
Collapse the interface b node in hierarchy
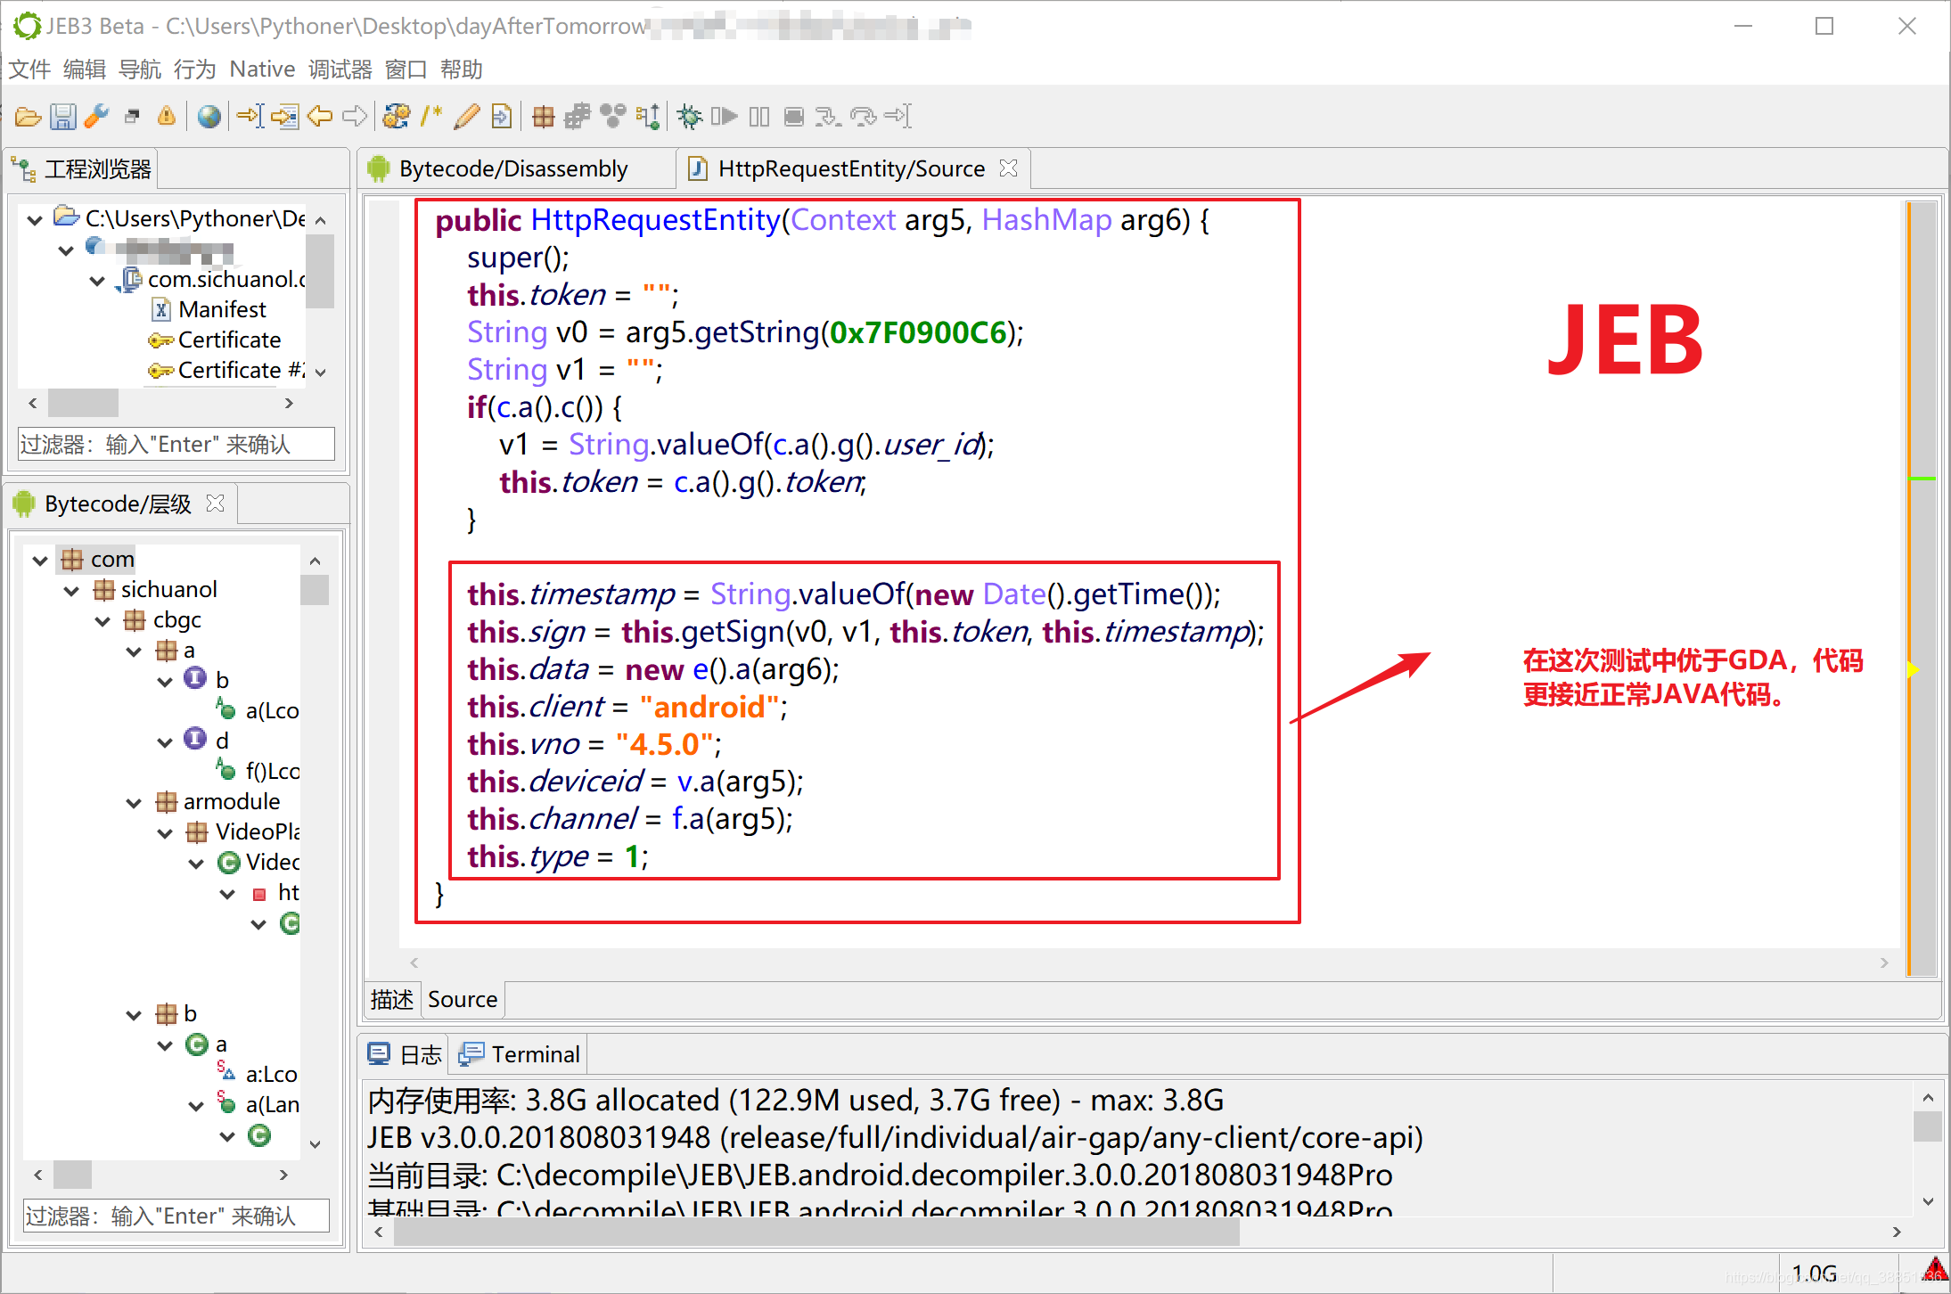[x=166, y=682]
